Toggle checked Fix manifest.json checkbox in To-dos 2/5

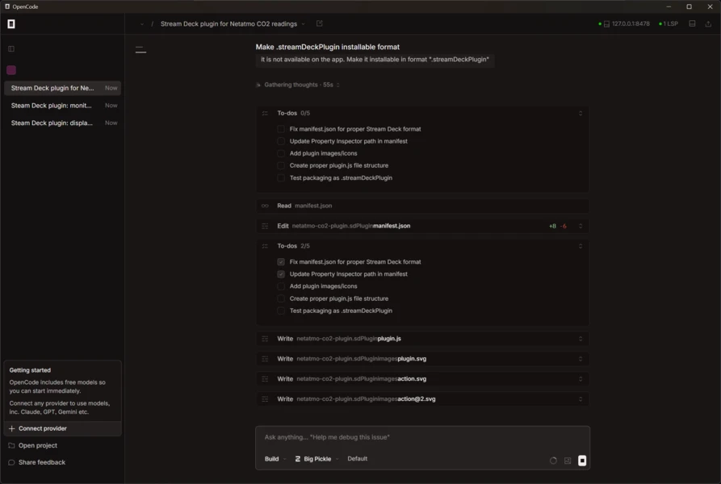pos(281,262)
